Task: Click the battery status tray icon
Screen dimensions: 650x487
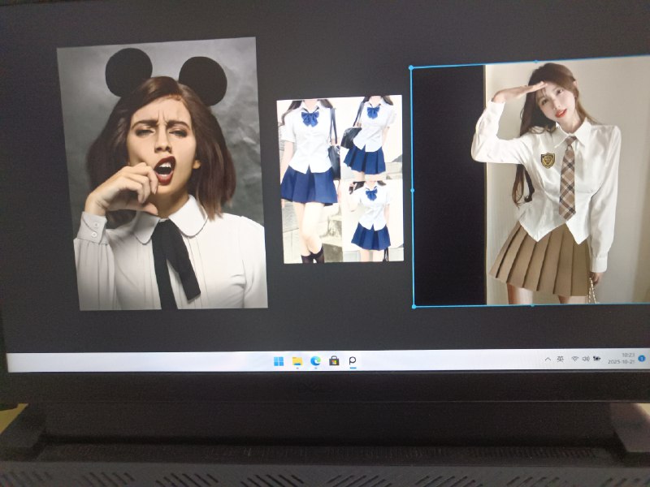Action: 597,359
